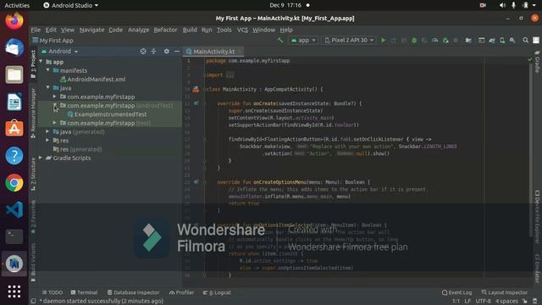Open the Terminal app in the dock
Viewport: 542px width, 305px height.
tap(14, 237)
